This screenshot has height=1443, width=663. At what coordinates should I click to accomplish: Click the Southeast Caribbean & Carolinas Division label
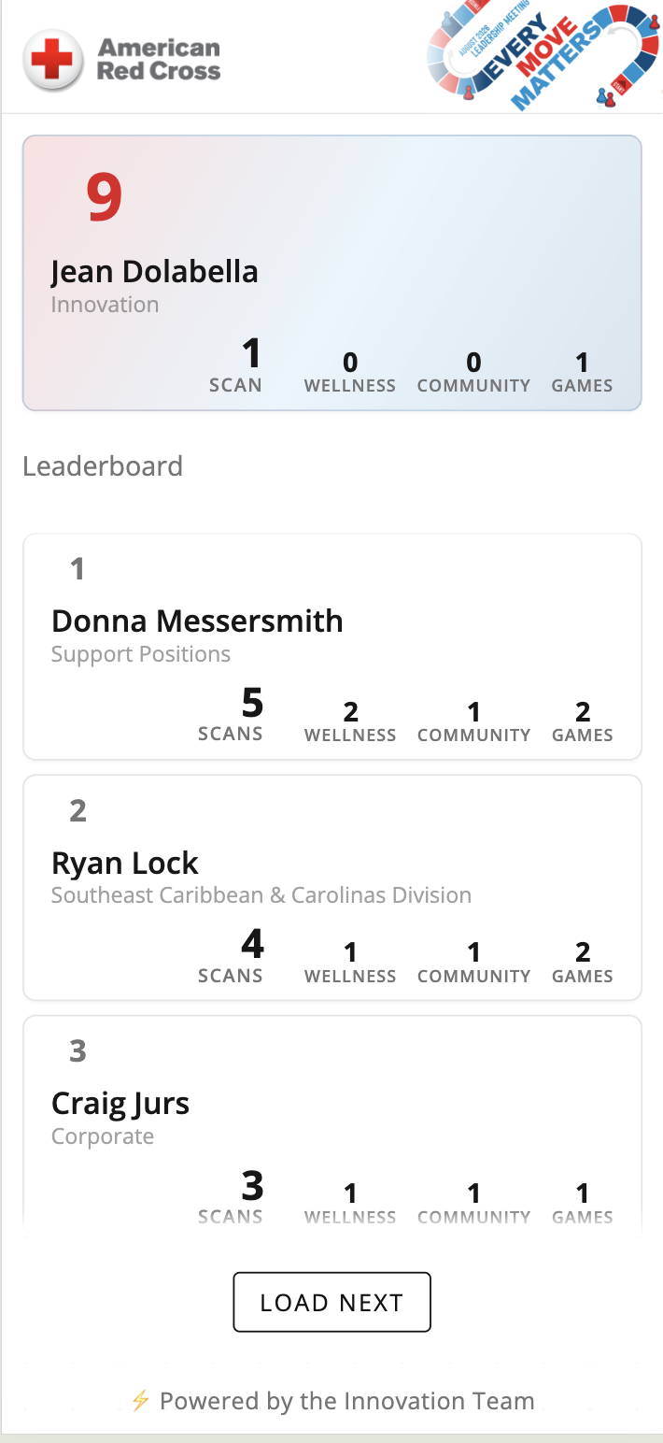(261, 895)
